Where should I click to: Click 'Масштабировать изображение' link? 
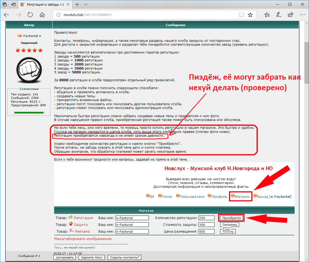[x=83, y=239]
